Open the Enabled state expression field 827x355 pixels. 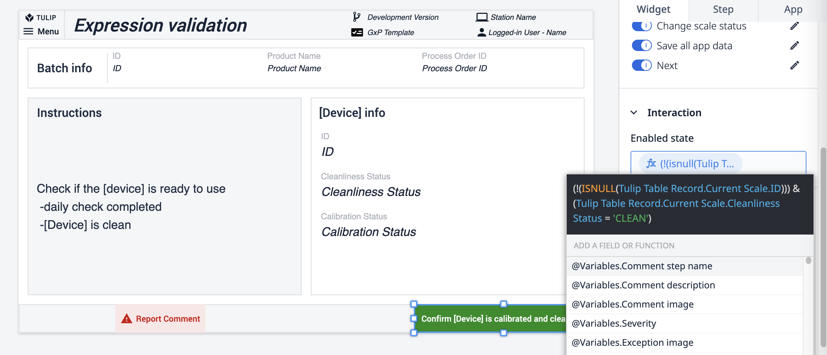click(x=718, y=163)
